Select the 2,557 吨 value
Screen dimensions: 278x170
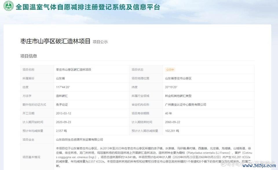coord(61,131)
